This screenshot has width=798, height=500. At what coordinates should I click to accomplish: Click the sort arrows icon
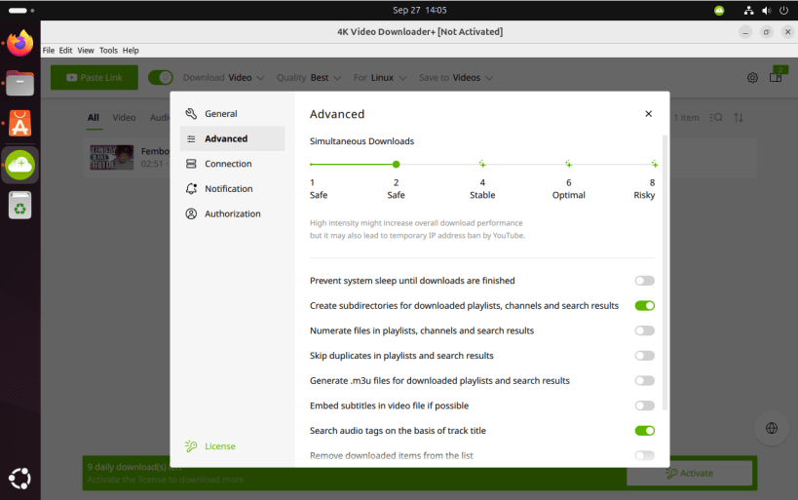pyautogui.click(x=739, y=118)
